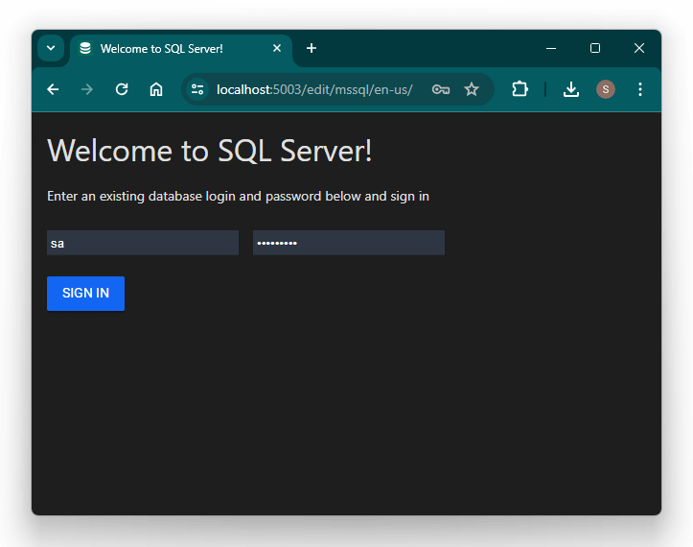This screenshot has width=693, height=547.
Task: Go back with the browser back arrow
Action: tap(53, 89)
